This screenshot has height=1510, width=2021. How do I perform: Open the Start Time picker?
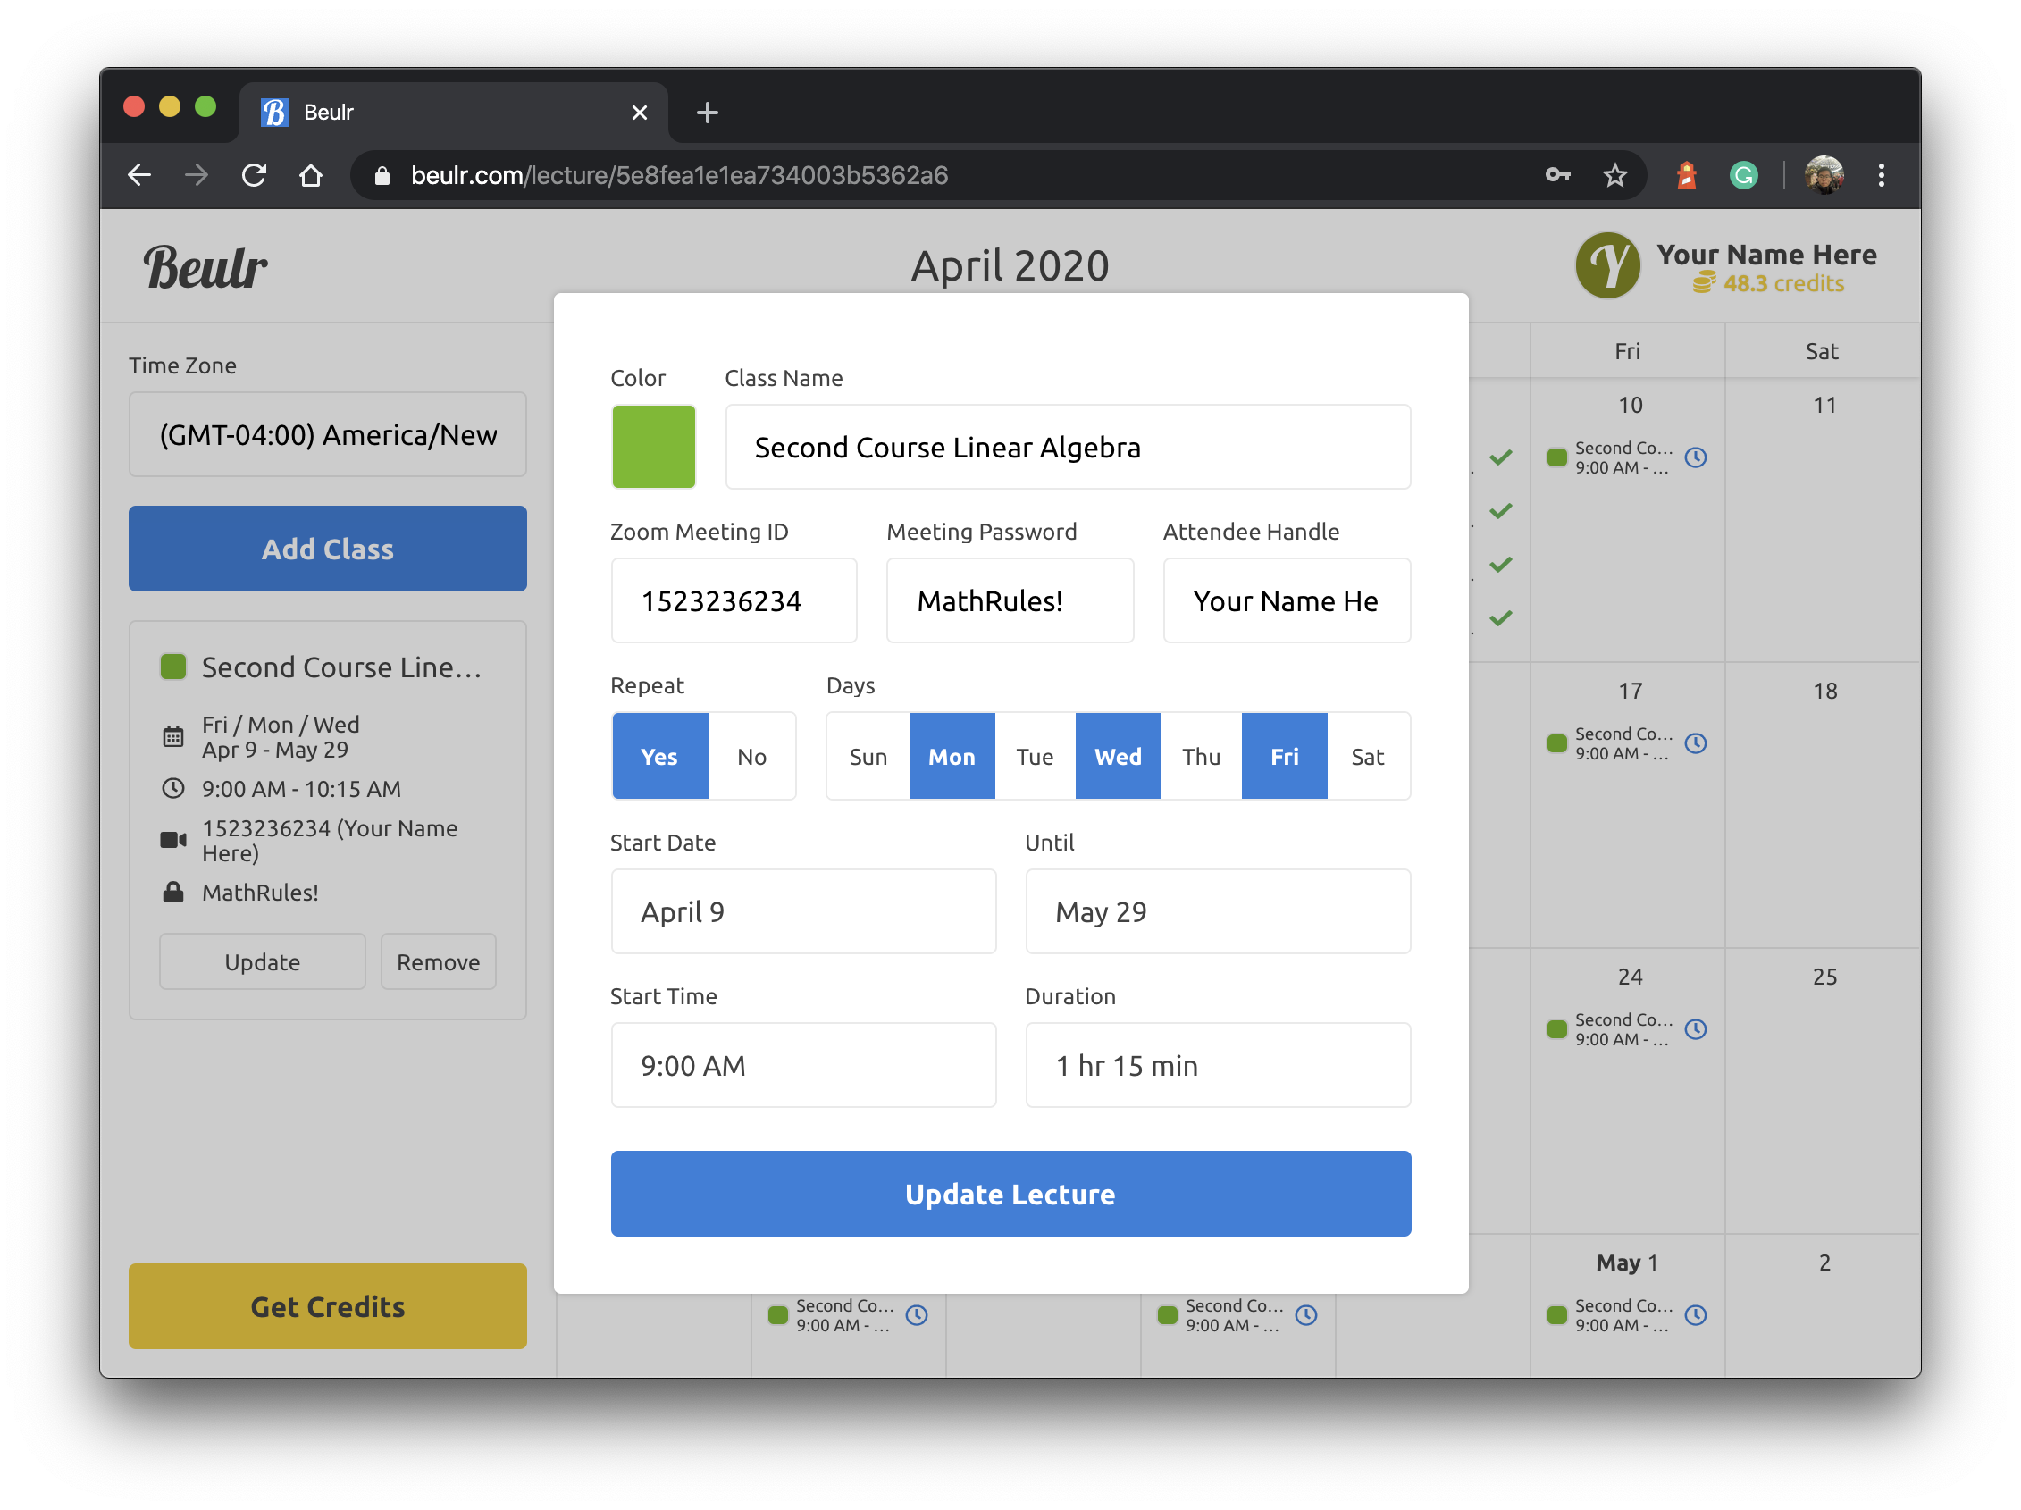[802, 1065]
